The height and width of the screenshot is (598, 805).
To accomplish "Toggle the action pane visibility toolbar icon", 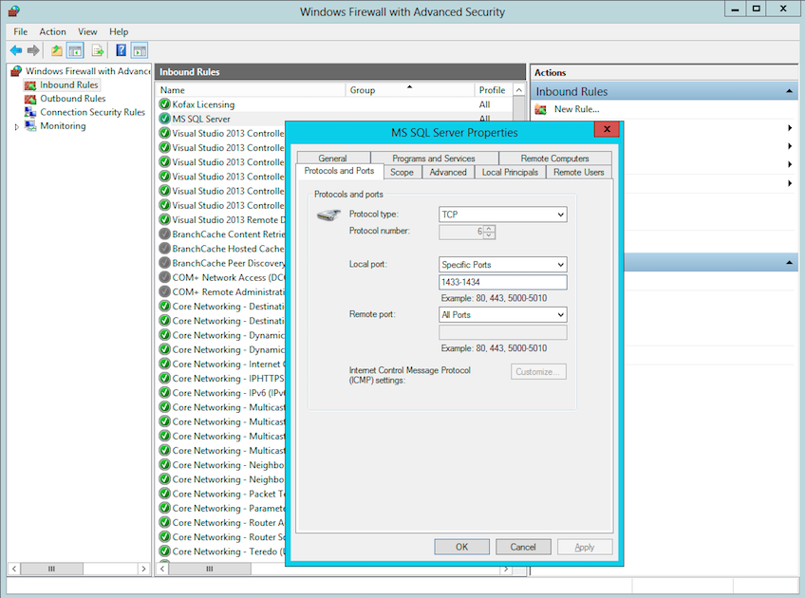I will click(139, 49).
